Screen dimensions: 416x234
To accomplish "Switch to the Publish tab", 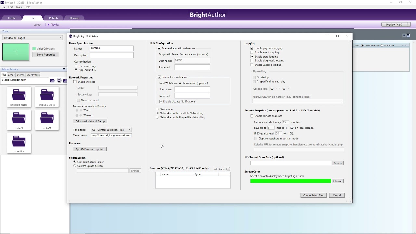I will click(x=53, y=18).
